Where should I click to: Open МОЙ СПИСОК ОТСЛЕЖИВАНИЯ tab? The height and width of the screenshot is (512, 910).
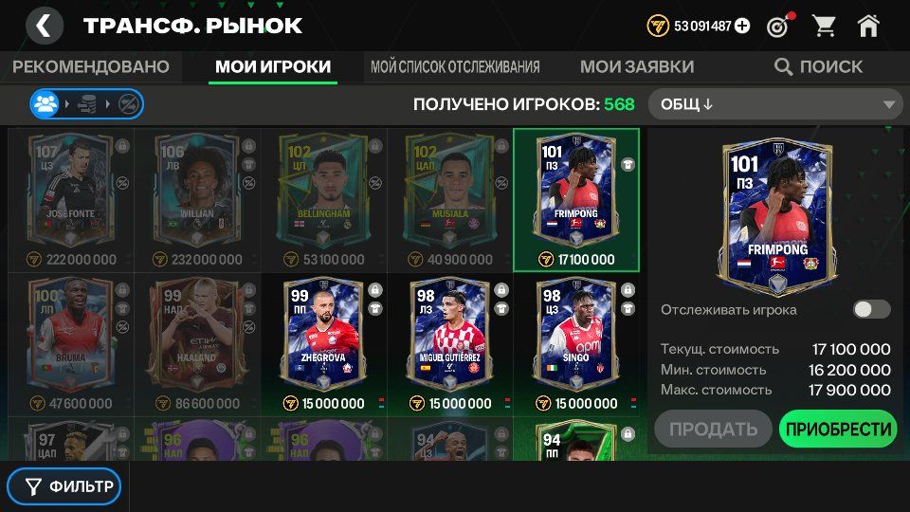(455, 66)
